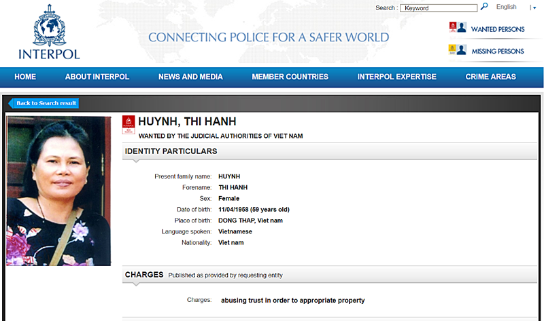Collapse the Identity Particulars section header
The width and height of the screenshot is (544, 321).
[171, 151]
